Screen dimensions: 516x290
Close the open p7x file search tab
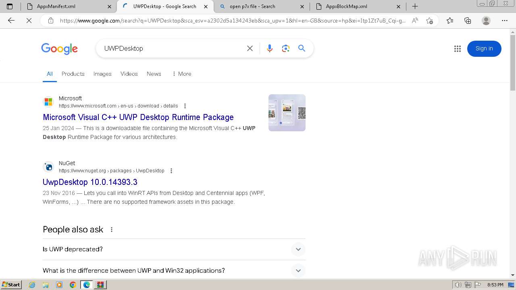[x=303, y=6]
